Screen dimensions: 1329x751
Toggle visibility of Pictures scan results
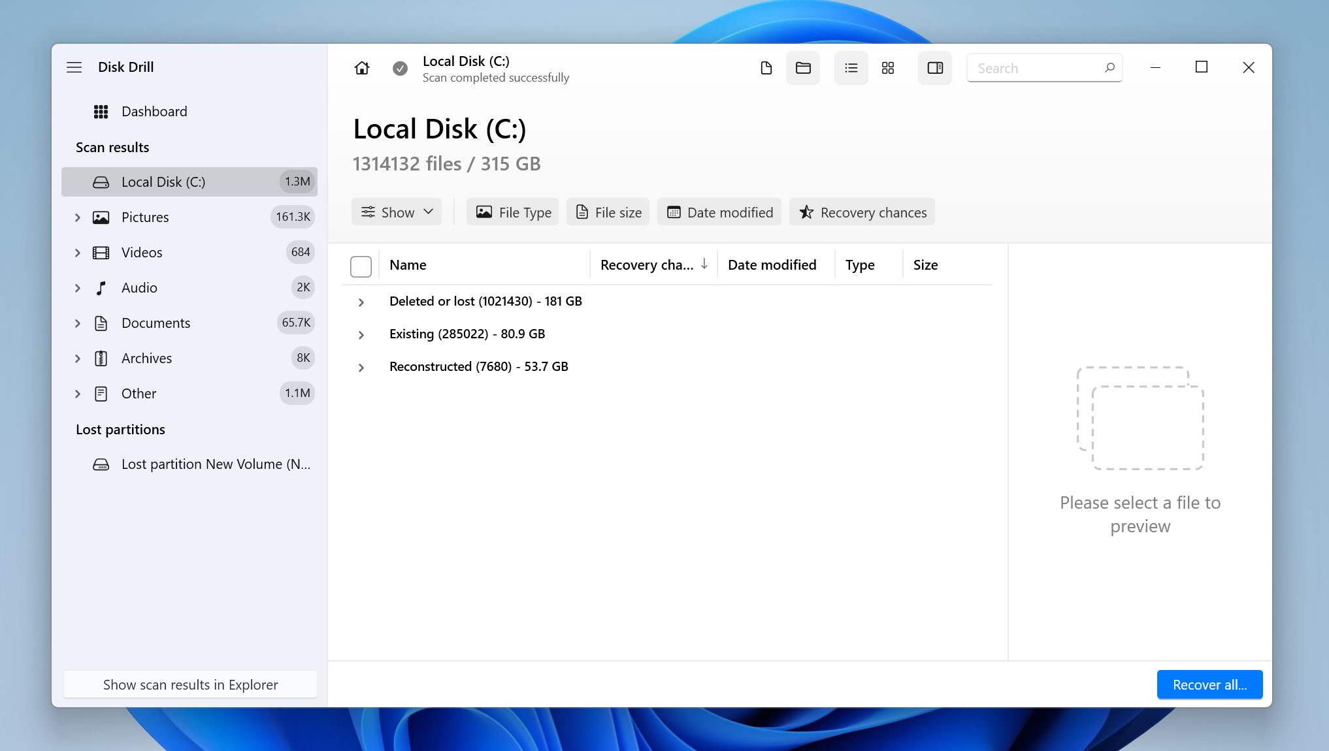(78, 217)
